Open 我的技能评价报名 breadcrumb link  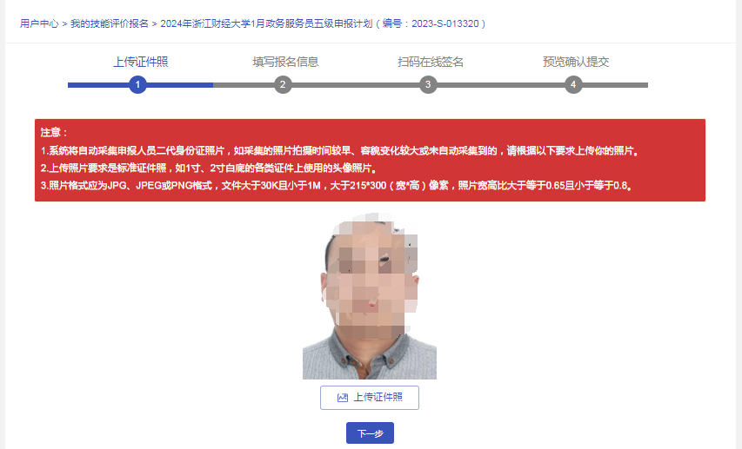110,23
